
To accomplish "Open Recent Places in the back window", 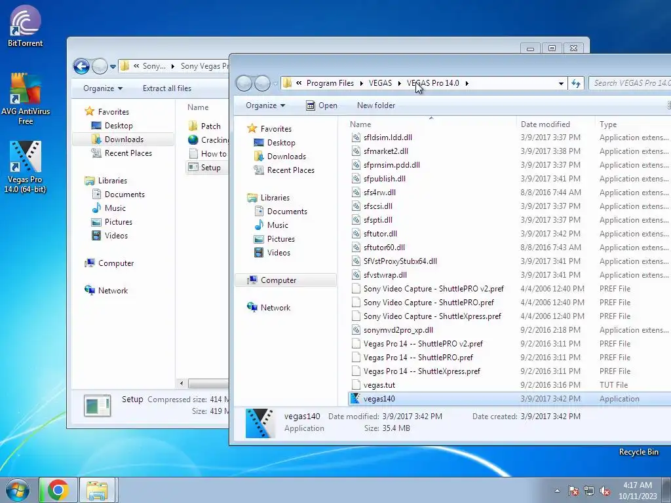I will pyautogui.click(x=128, y=153).
